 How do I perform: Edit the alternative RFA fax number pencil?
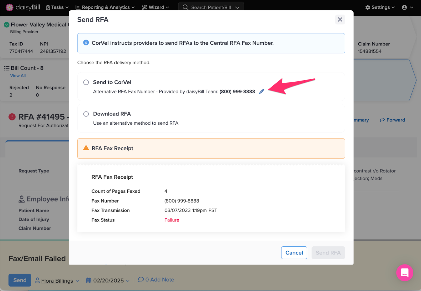(x=262, y=91)
